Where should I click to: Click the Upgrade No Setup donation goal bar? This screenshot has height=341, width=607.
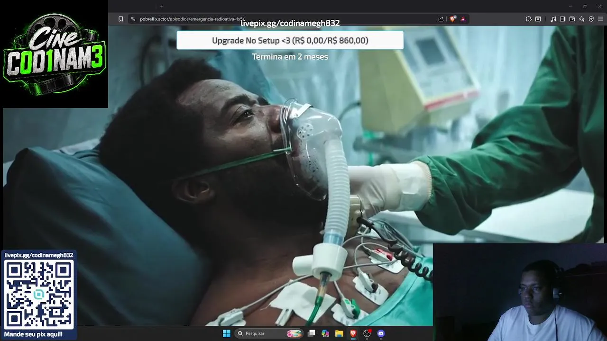coord(290,40)
